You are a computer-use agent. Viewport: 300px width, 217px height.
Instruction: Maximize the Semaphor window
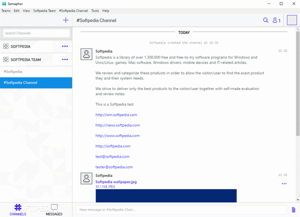coord(281,3)
